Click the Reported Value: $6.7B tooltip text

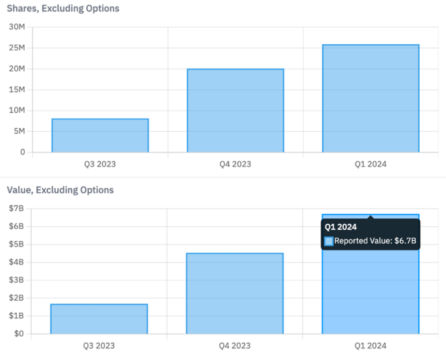pyautogui.click(x=375, y=241)
